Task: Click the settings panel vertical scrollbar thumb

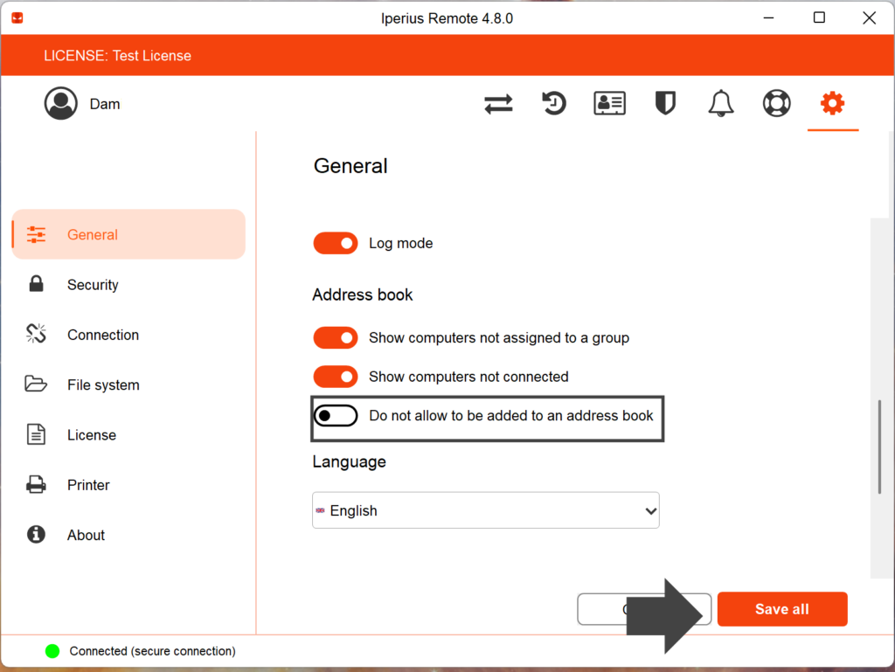Action: 879,447
